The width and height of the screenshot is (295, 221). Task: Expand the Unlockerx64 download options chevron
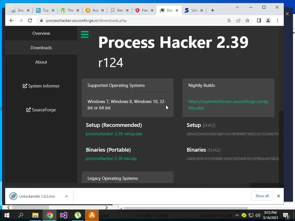pos(67,196)
